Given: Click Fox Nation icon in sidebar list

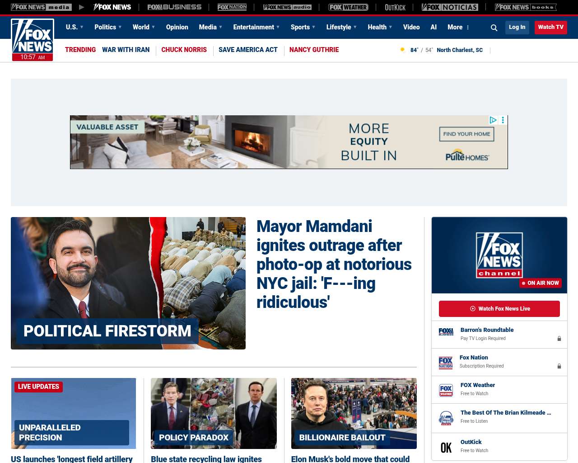Looking at the screenshot, I should tap(446, 363).
